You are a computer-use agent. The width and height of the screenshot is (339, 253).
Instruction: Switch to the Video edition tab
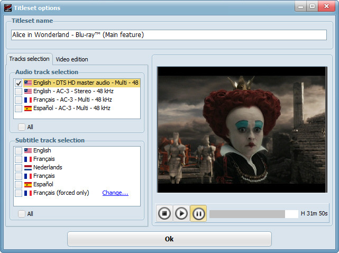[x=72, y=59]
